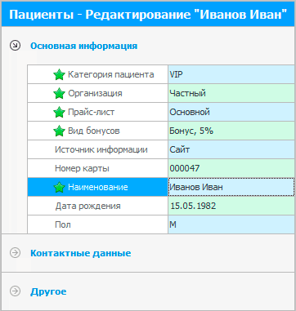Edit the Номер карты value 000047
This screenshot has height=311, width=296.
(231, 168)
